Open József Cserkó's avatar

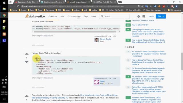click(97, 40)
